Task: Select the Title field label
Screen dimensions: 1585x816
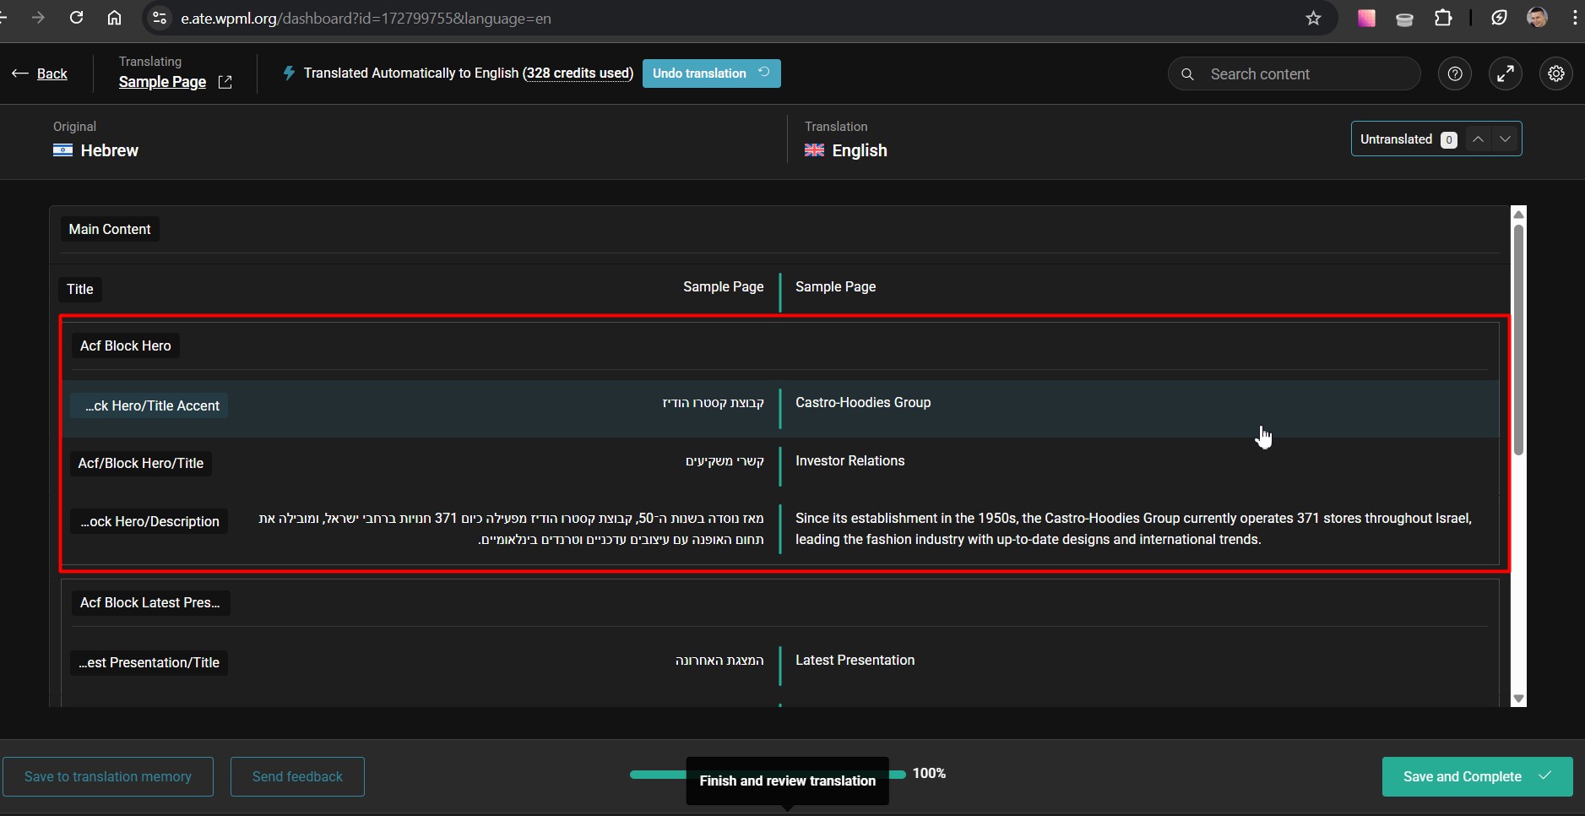Action: (80, 289)
